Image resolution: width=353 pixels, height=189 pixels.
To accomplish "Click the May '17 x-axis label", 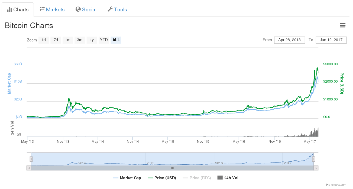I will (x=310, y=142).
